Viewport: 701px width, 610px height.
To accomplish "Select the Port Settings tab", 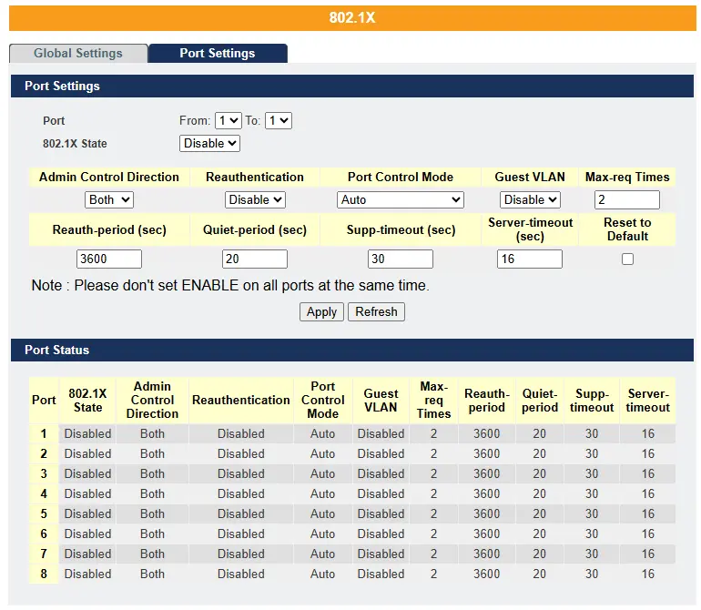I will (218, 53).
